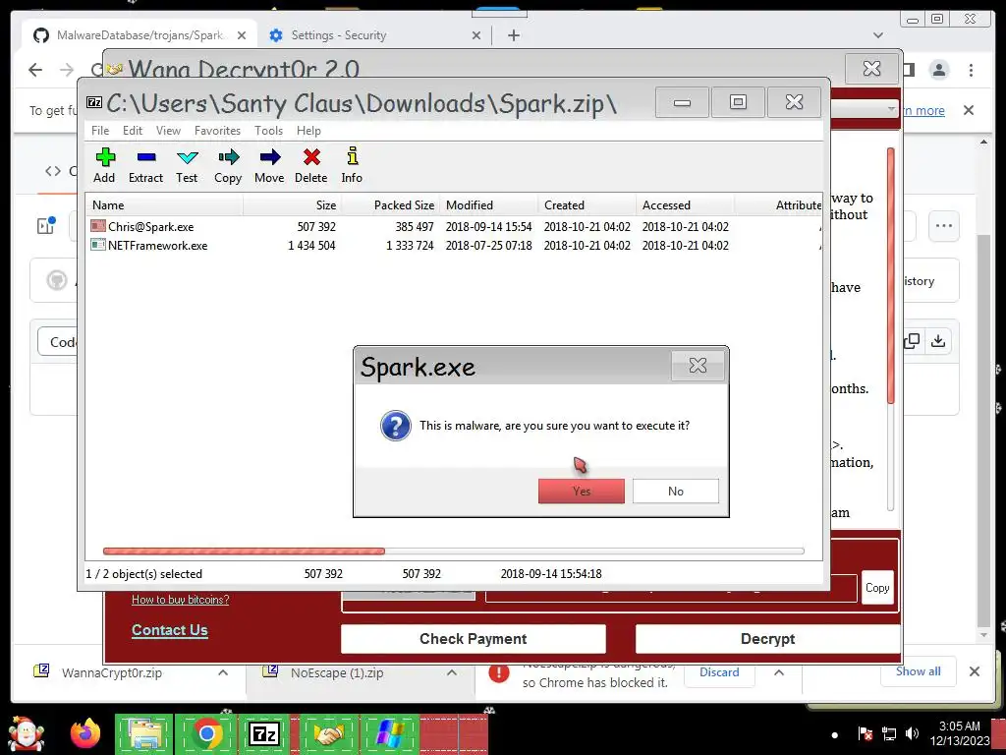1006x755 pixels.
Task: Open the Favorites menu
Action: [217, 131]
